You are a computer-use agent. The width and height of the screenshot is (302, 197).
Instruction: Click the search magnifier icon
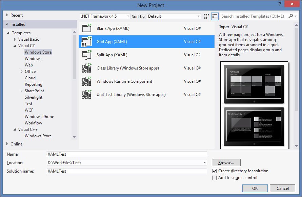click(x=290, y=16)
